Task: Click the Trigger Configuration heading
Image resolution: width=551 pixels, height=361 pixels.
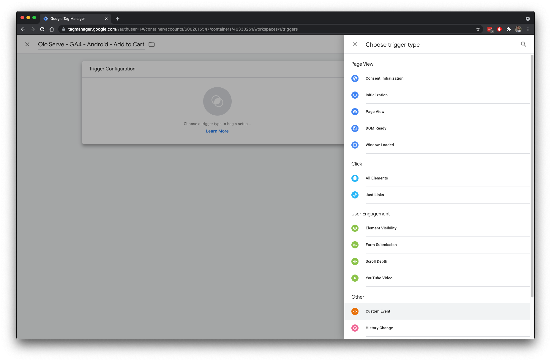Action: [112, 69]
